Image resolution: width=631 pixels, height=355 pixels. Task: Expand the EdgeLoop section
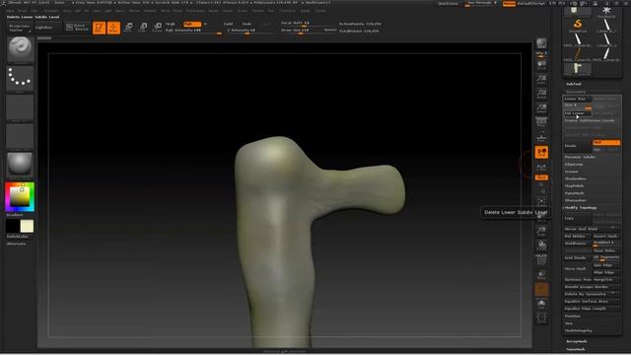(574, 165)
